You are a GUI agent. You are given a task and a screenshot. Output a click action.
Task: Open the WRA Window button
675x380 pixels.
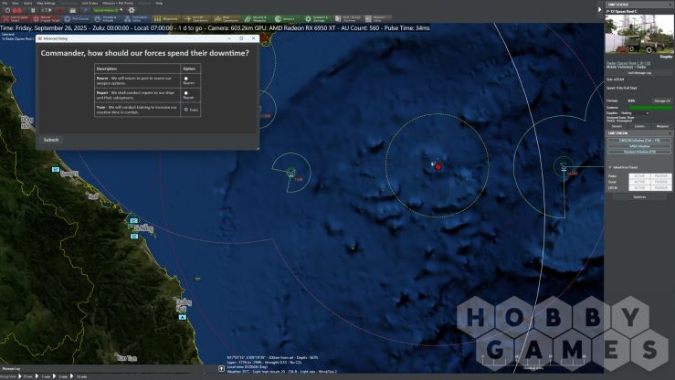(639, 146)
